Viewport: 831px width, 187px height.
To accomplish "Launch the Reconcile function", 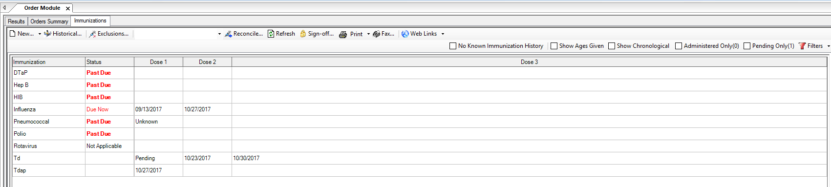I will coord(243,34).
